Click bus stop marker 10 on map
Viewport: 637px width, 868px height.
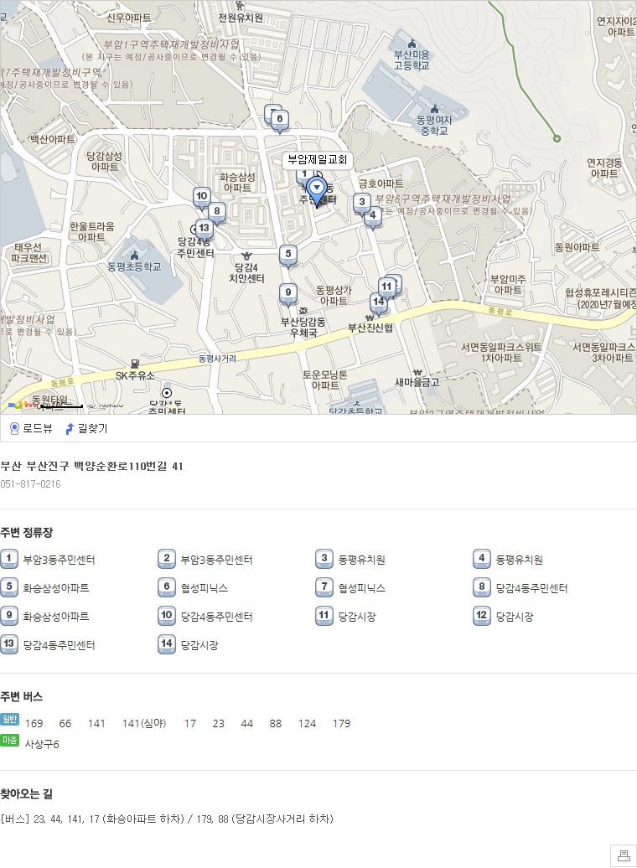click(201, 198)
